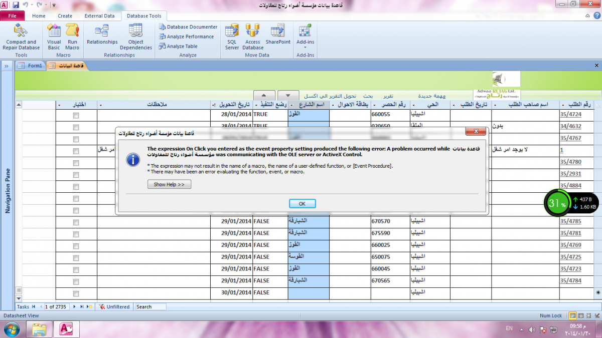The width and height of the screenshot is (602, 338).
Task: Create new blank record from navigation bar
Action: (x=89, y=306)
